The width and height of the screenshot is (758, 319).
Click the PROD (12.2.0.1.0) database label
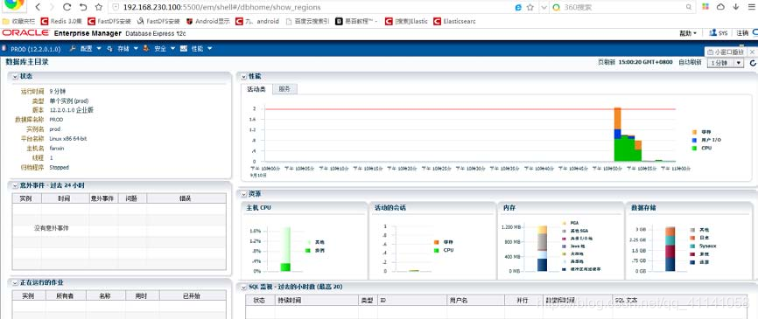point(37,49)
